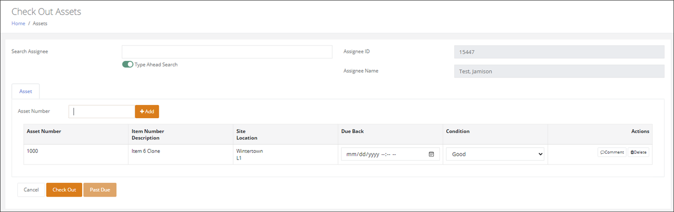Focus the Search Assignee input field
This screenshot has height=212, width=674.
point(227,52)
